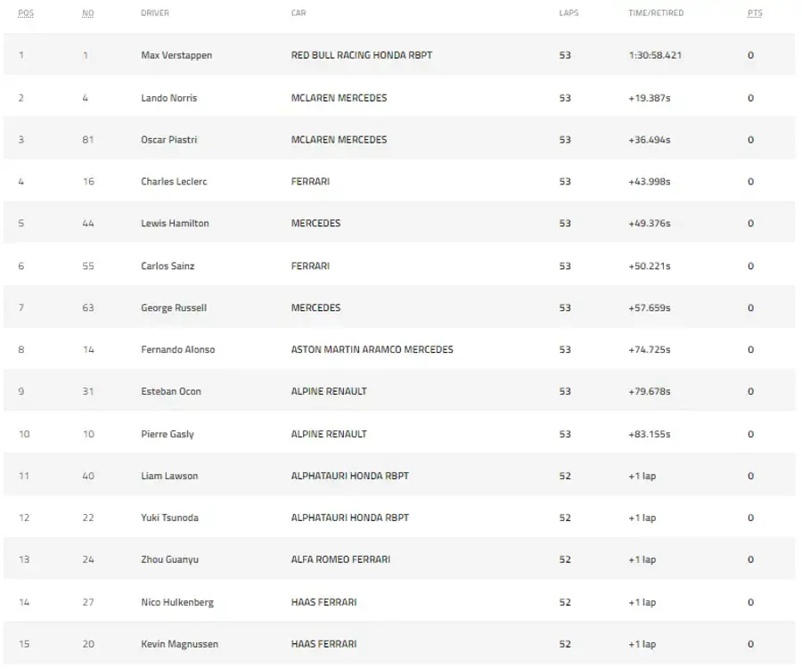Click Charles Leclerc's name
This screenshot has height=669, width=802.
click(174, 182)
